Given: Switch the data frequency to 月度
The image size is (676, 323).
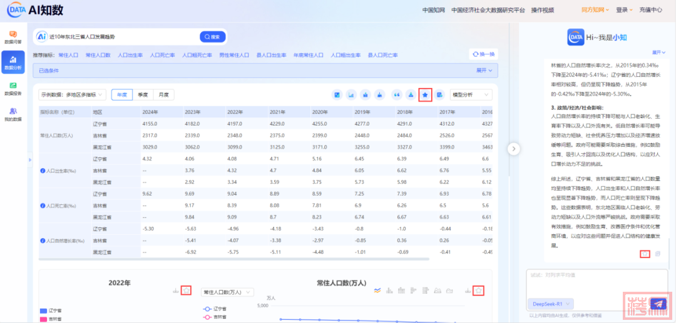Looking at the screenshot, I should pos(163,95).
